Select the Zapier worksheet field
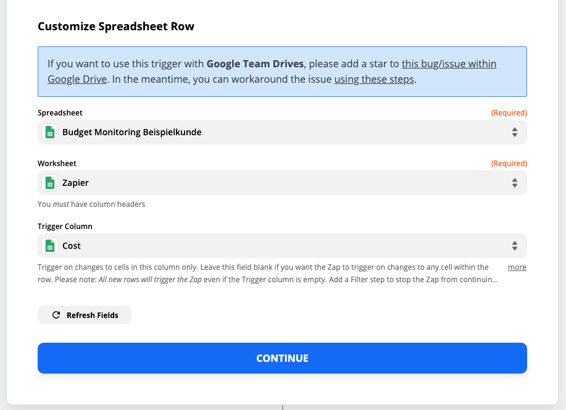566x410 pixels. click(x=282, y=183)
